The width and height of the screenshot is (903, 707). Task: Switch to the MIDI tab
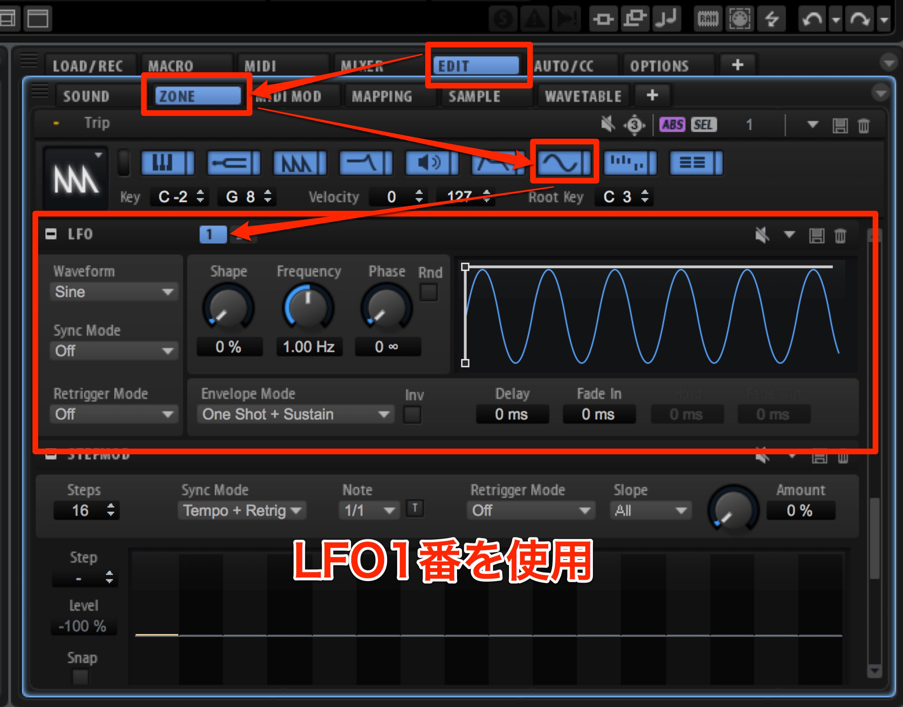click(260, 66)
